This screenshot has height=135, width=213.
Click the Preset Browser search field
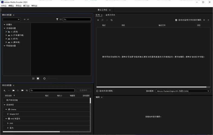click(x=52, y=90)
